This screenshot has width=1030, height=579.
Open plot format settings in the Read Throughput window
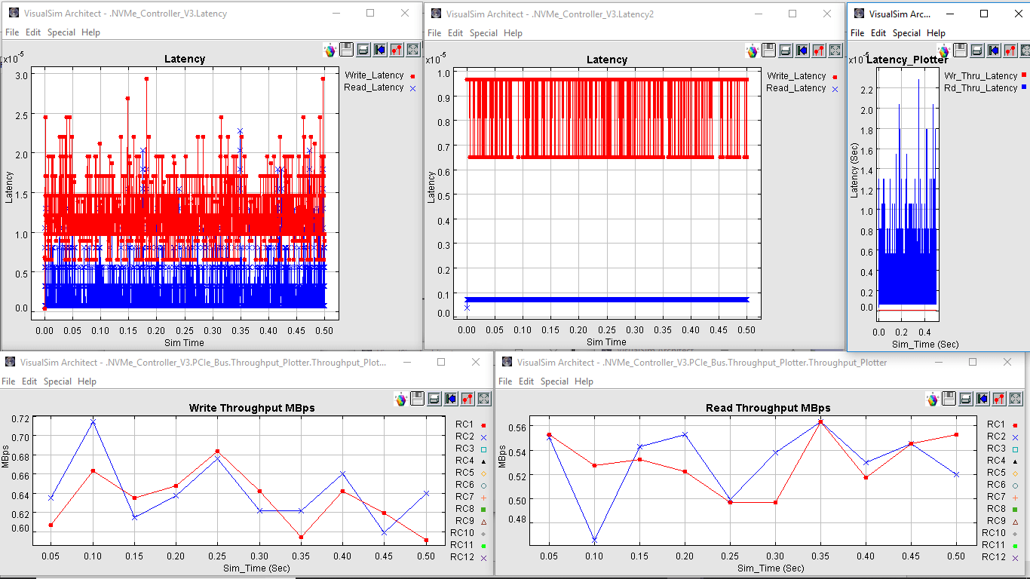point(998,399)
